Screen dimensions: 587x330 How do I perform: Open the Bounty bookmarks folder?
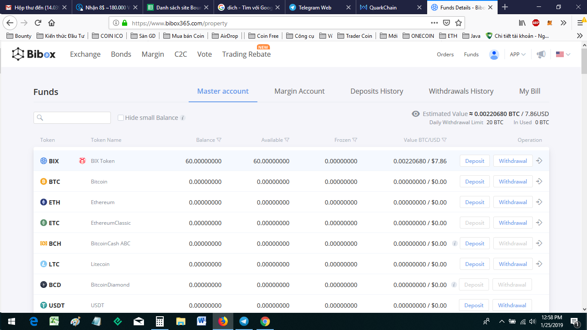18,36
